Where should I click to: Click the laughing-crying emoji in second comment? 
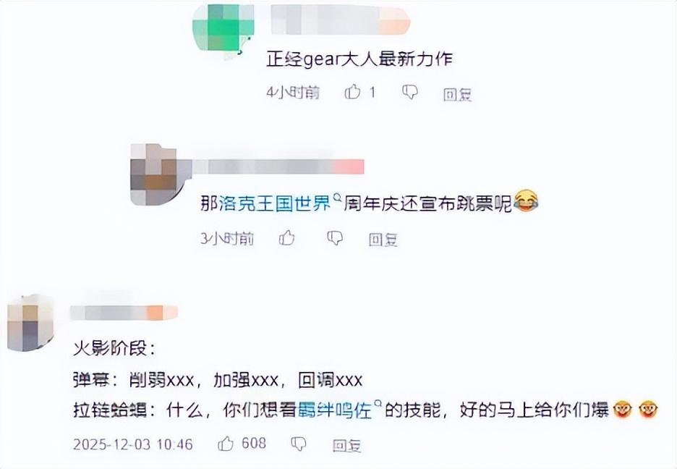coord(526,200)
